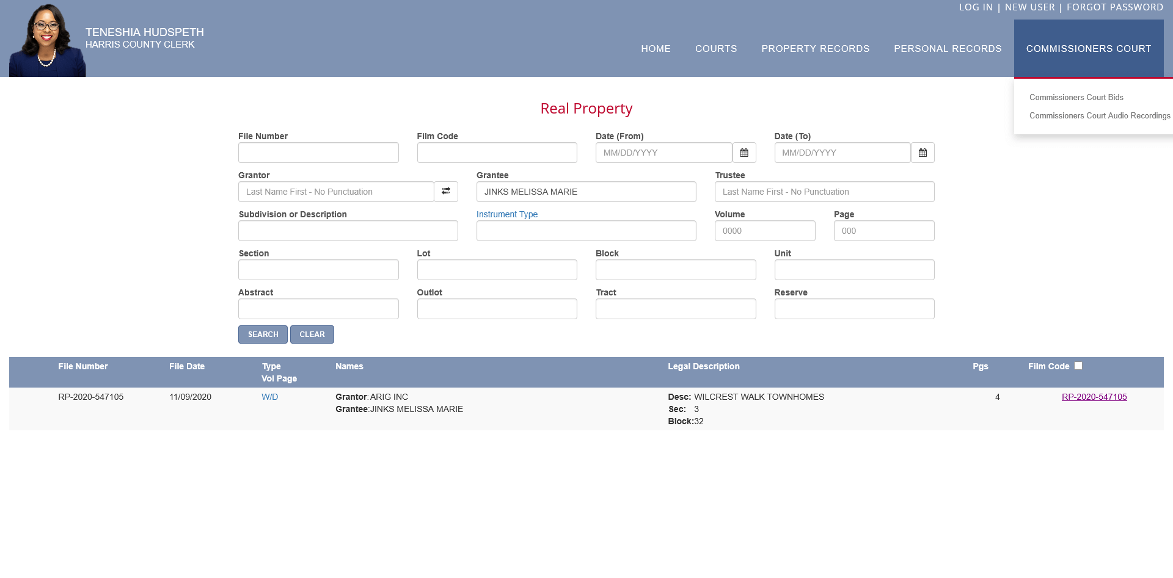Click the File Date column header

coord(187,366)
